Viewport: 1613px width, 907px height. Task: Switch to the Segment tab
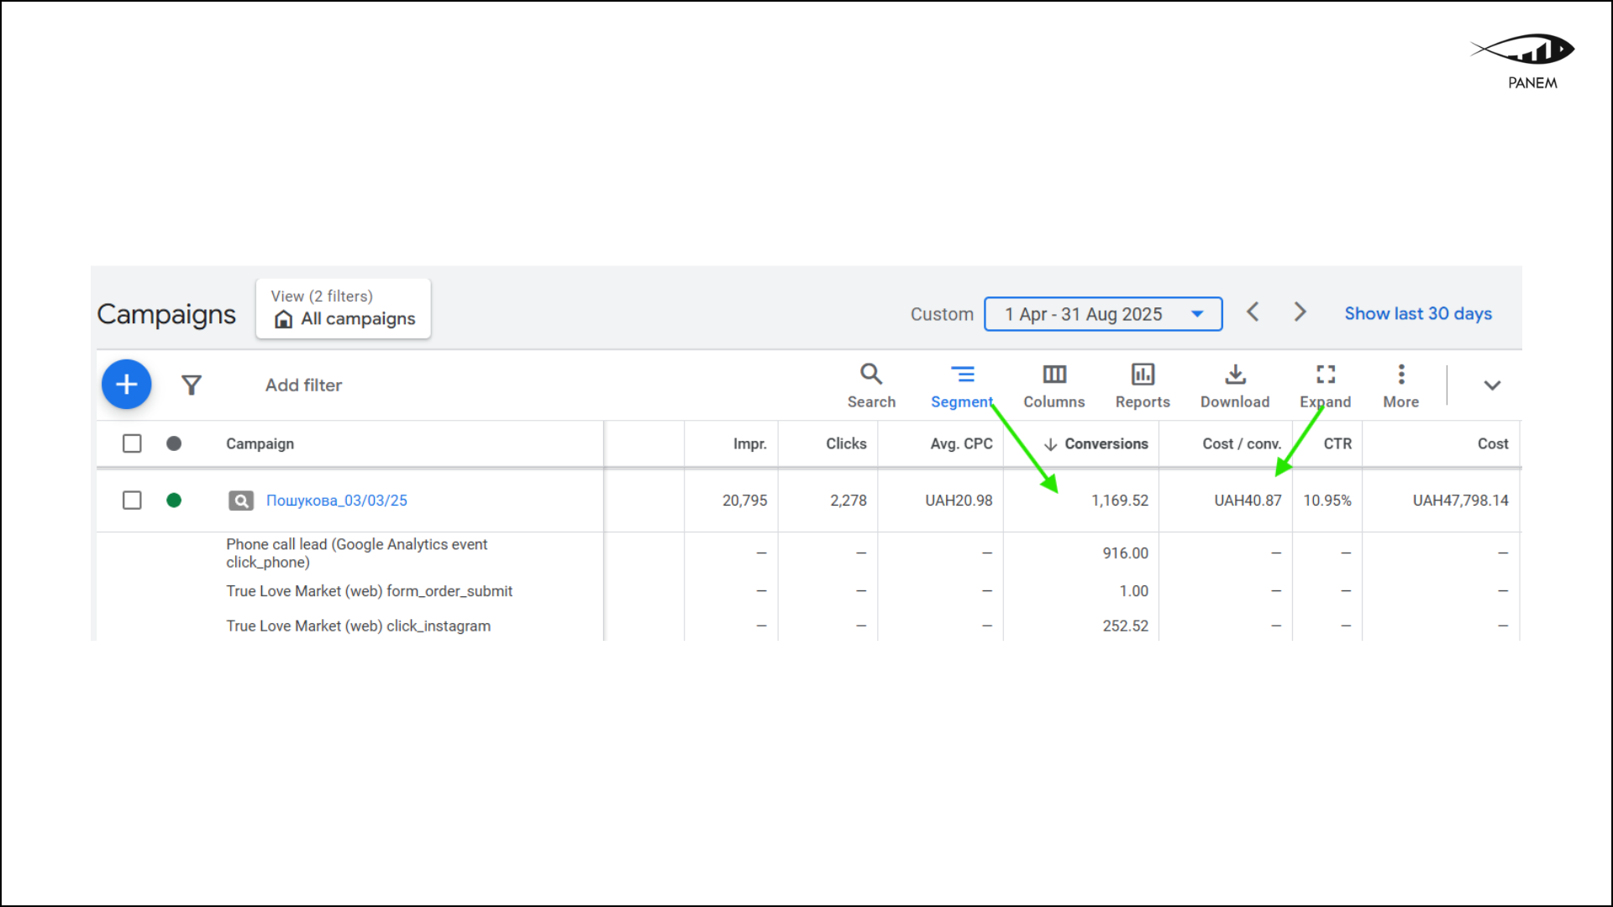(963, 385)
